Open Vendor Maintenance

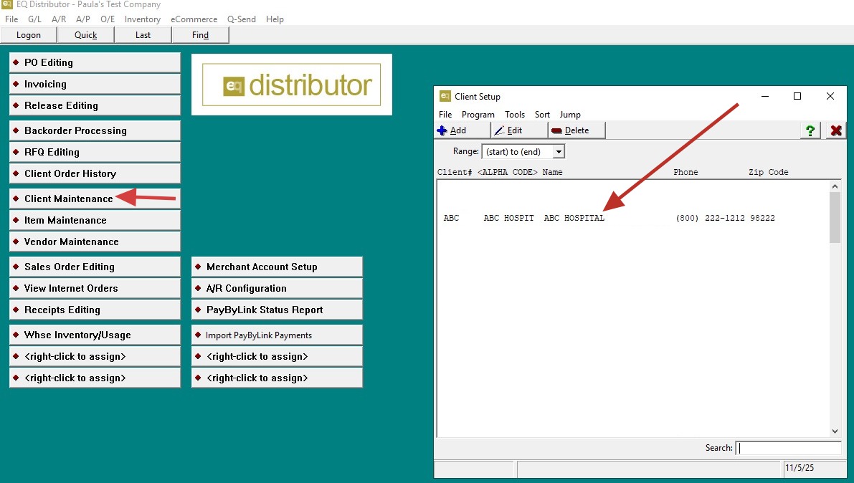(95, 241)
